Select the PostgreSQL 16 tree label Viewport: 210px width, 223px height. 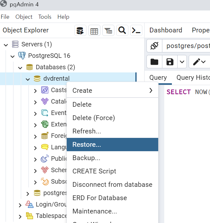(49, 56)
